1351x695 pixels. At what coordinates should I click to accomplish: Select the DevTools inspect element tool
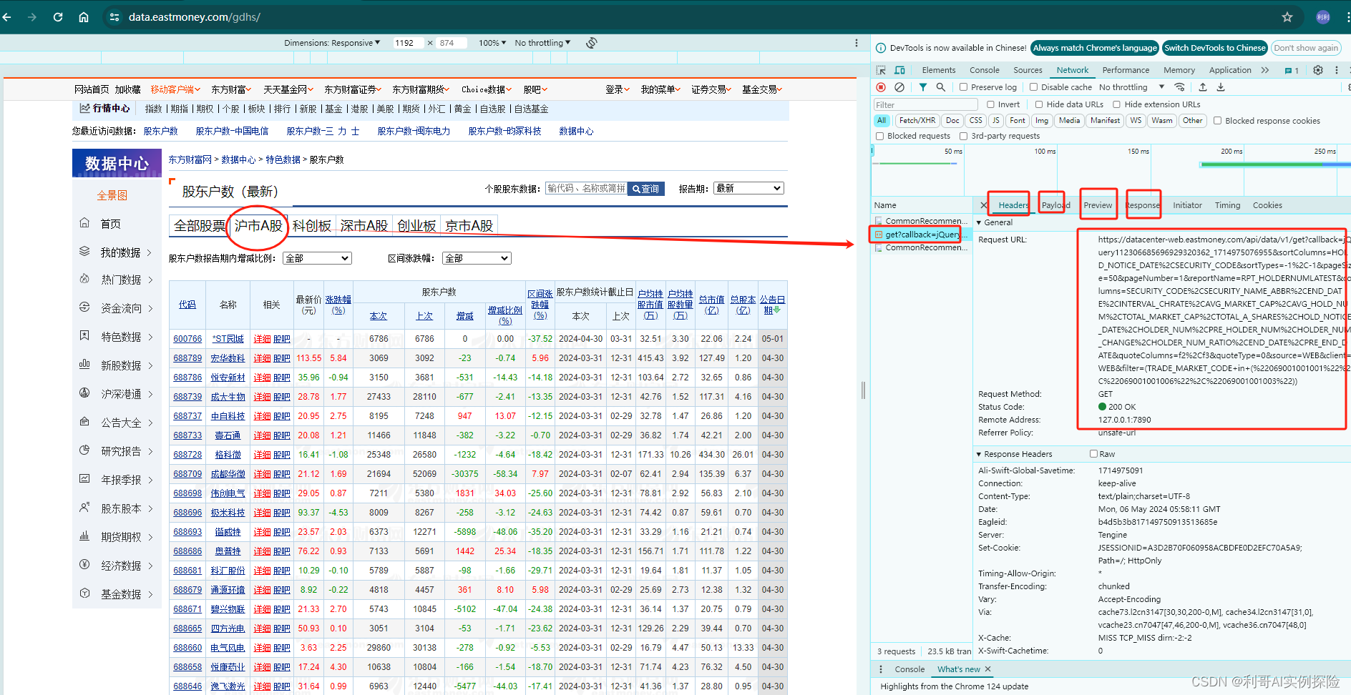[881, 70]
